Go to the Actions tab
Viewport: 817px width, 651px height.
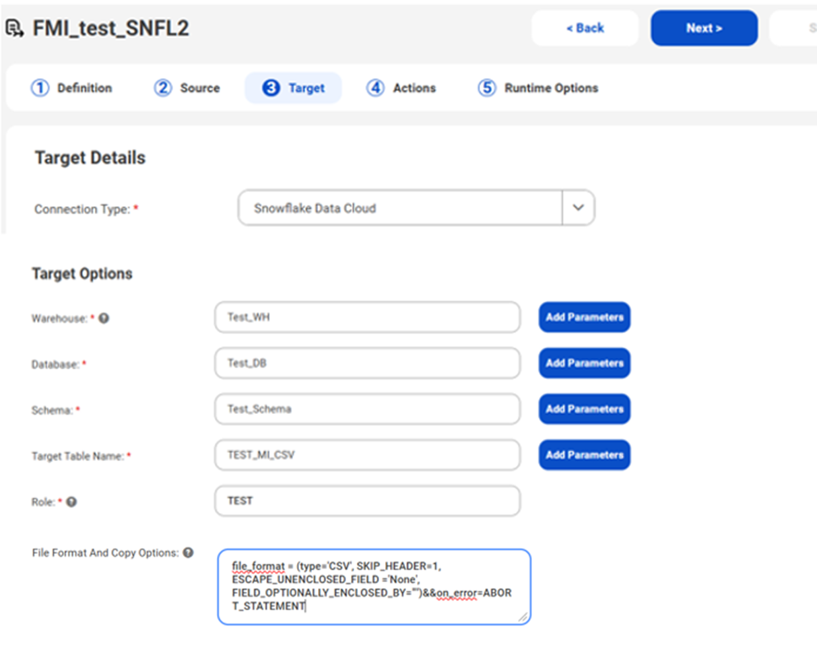(x=401, y=88)
